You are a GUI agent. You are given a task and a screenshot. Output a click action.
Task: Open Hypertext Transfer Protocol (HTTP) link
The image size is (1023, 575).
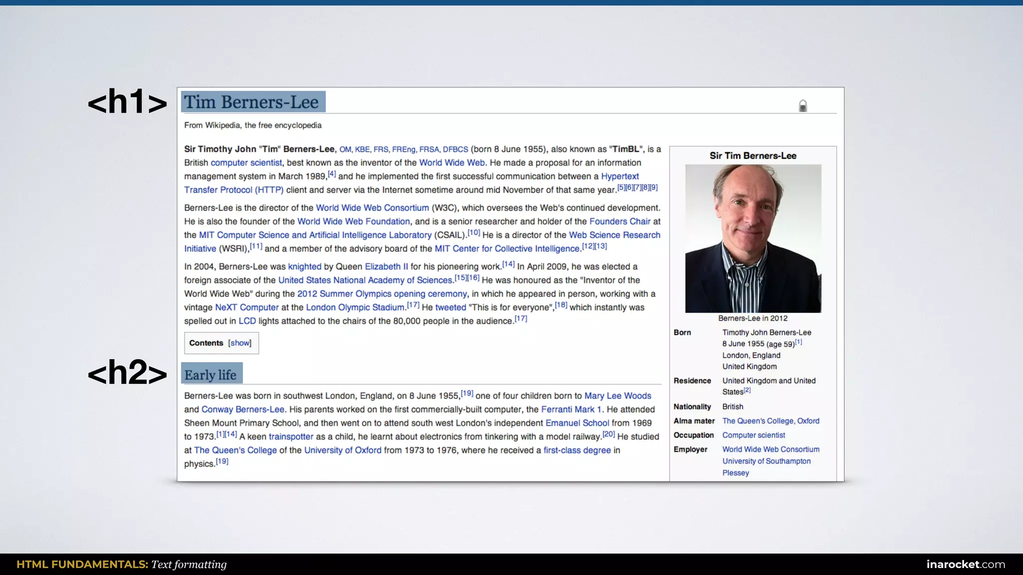233,190
